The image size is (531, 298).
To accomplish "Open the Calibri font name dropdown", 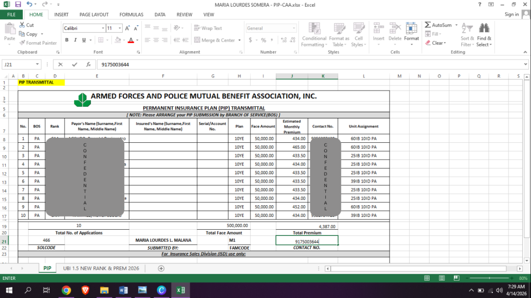I will click(103, 28).
